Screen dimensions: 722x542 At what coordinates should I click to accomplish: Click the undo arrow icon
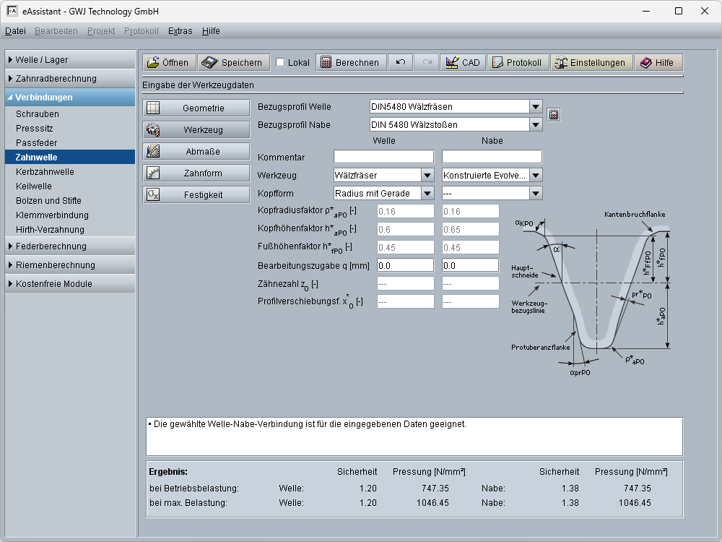pyautogui.click(x=401, y=63)
